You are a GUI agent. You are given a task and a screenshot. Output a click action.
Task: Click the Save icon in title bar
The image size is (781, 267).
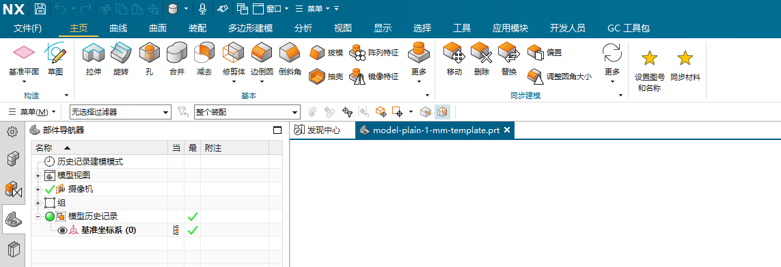coord(40,8)
